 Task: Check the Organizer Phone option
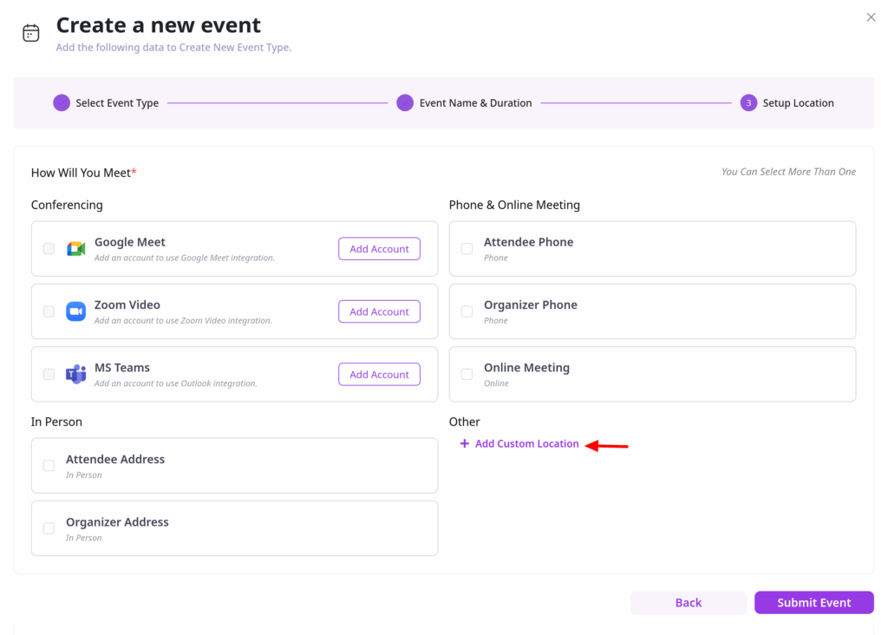467,311
